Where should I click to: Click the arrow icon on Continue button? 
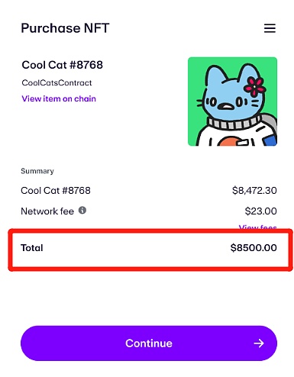click(259, 343)
